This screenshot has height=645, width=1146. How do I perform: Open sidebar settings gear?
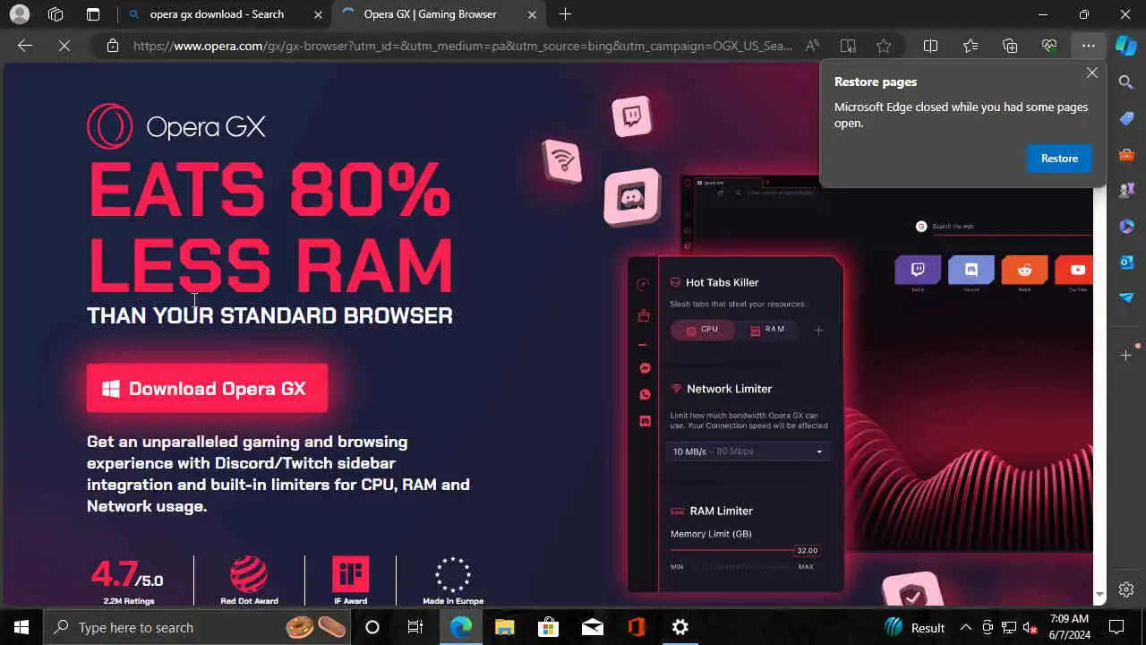pos(1126,589)
